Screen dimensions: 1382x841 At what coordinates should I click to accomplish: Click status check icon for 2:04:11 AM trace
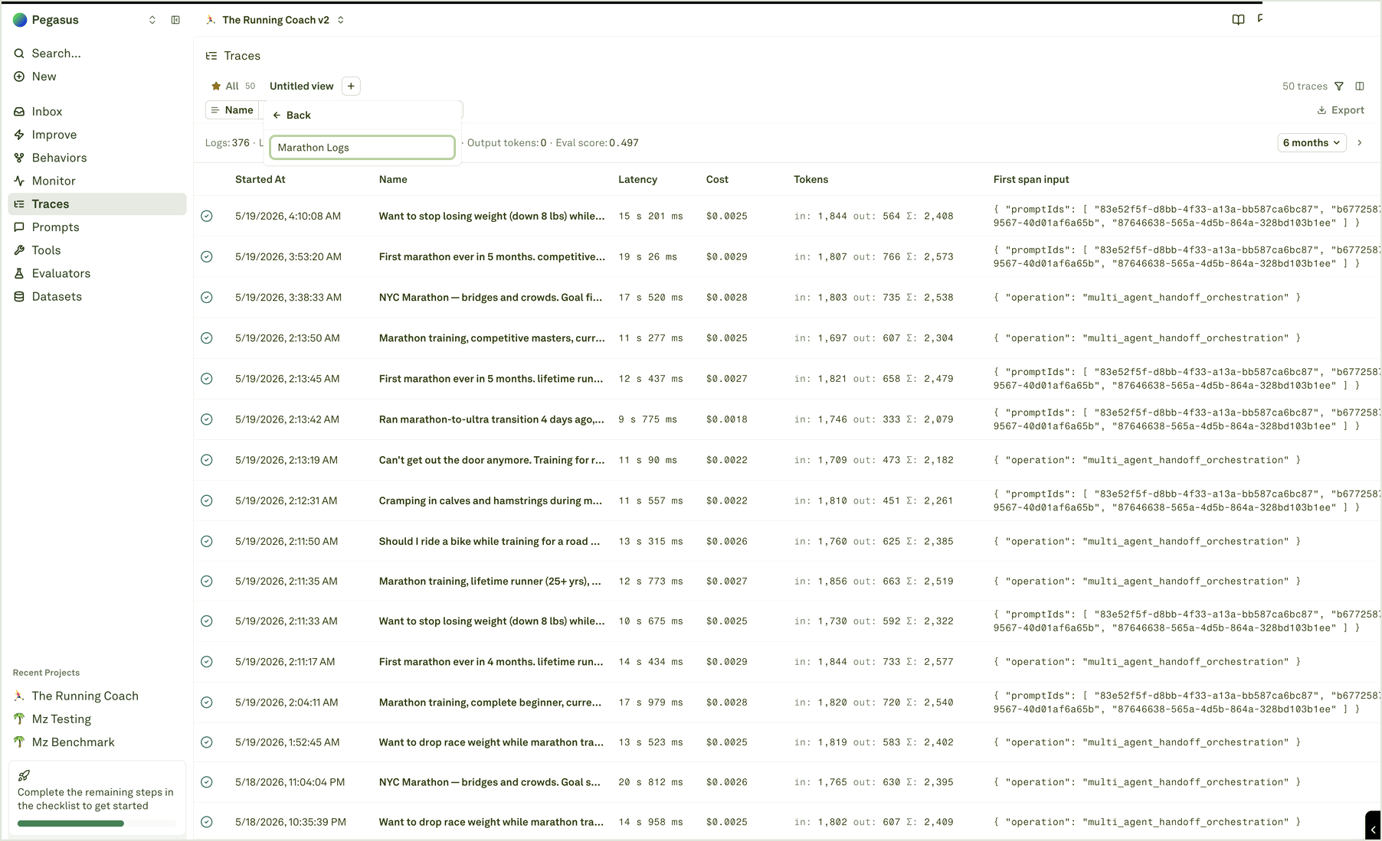tap(207, 702)
